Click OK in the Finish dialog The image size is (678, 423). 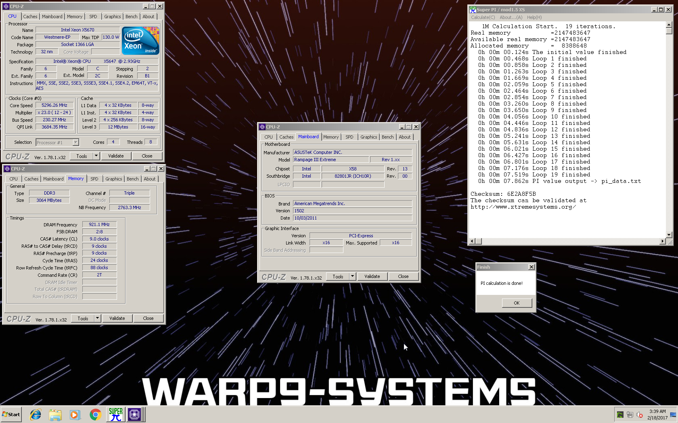click(x=517, y=303)
